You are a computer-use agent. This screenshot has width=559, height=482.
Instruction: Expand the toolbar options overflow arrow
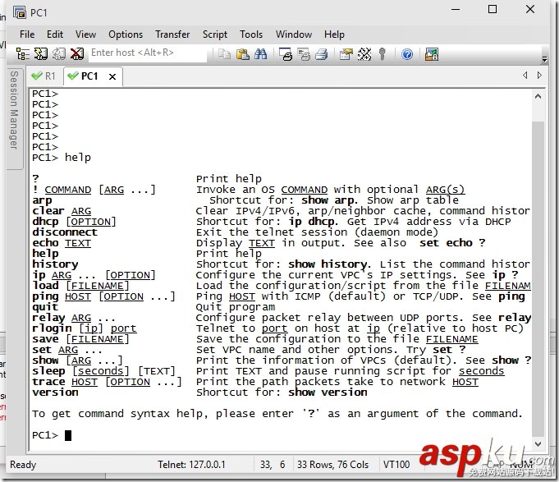click(x=544, y=59)
